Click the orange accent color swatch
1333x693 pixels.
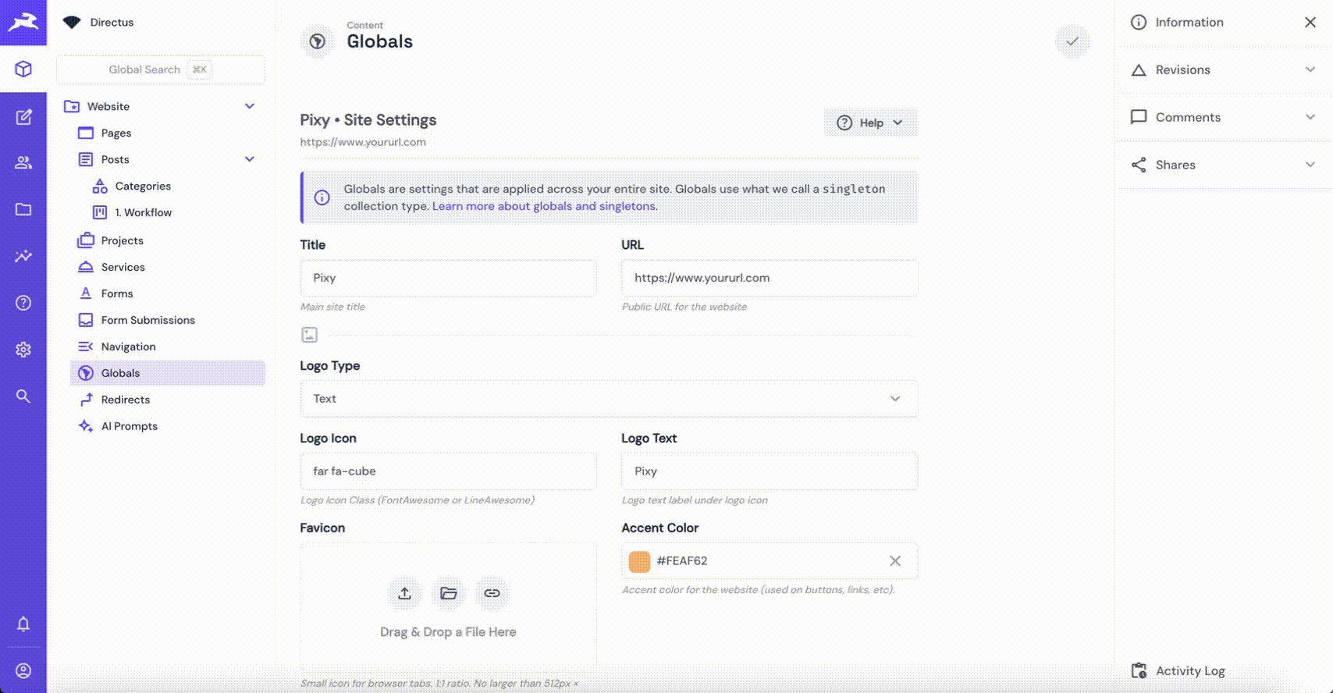pyautogui.click(x=639, y=561)
